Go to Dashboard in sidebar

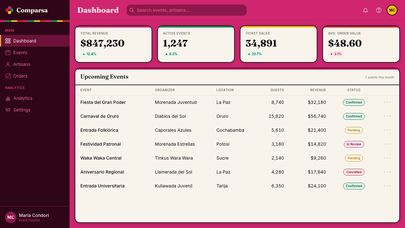pyautogui.click(x=35, y=41)
